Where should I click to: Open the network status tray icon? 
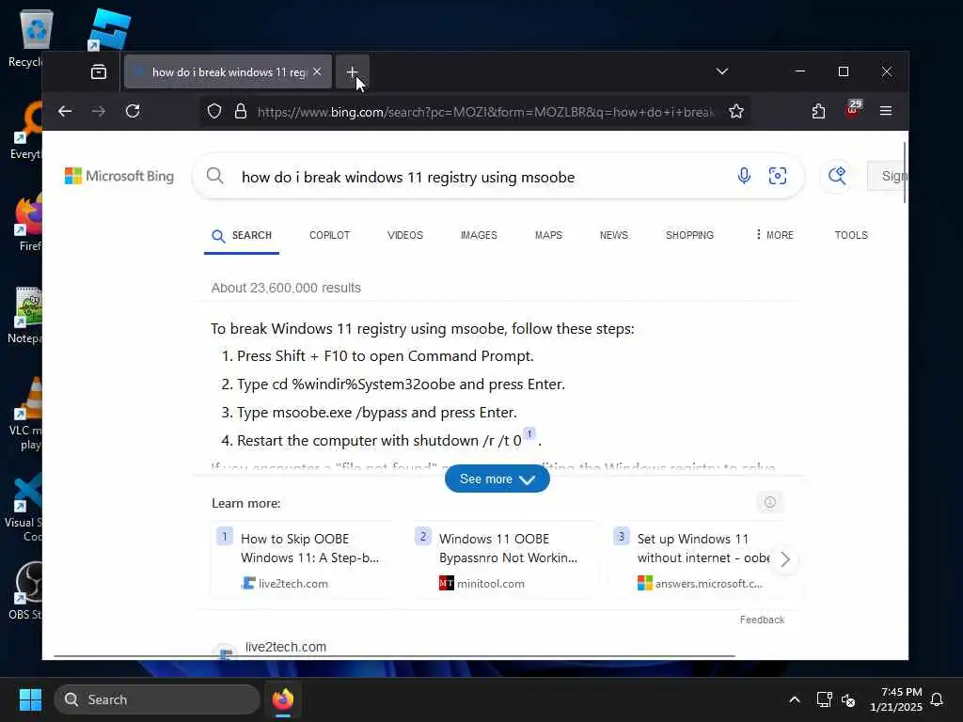click(824, 699)
